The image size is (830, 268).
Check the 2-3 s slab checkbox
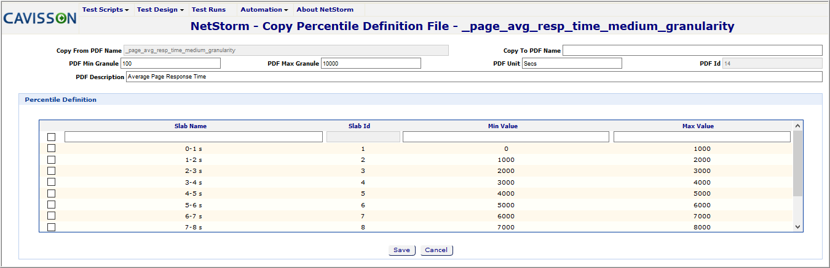click(x=51, y=170)
